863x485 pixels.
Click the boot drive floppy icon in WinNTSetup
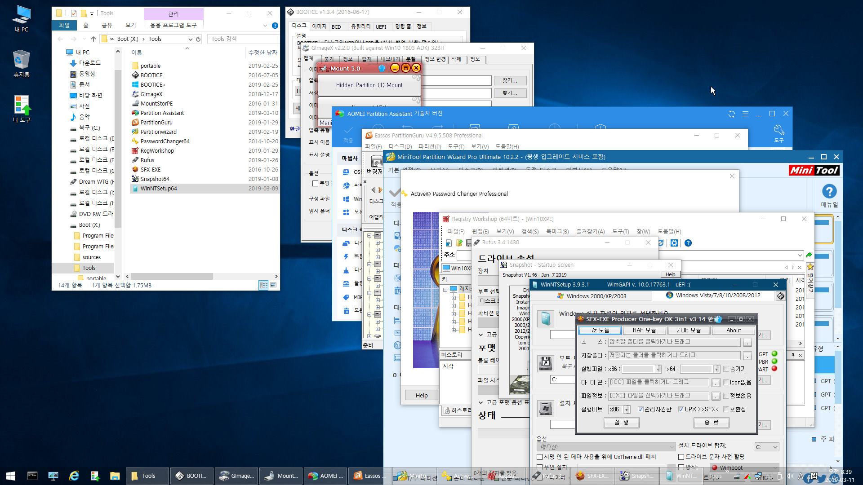pyautogui.click(x=546, y=363)
